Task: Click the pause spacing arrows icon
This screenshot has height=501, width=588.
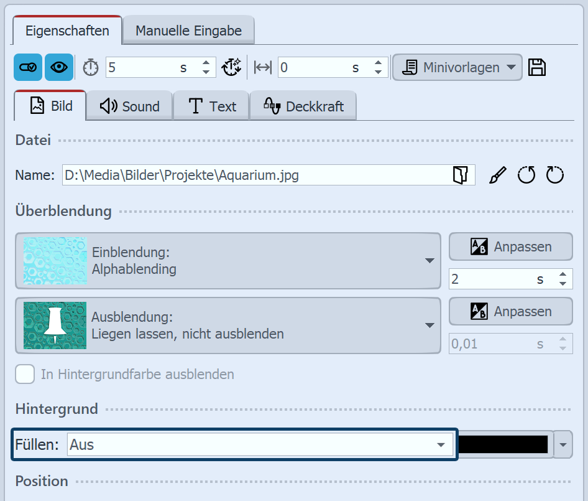Action: (262, 67)
